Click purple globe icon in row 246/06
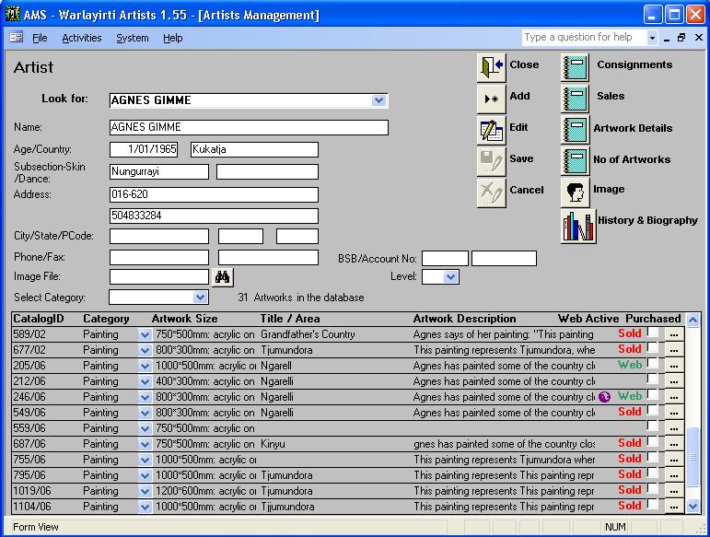 pyautogui.click(x=604, y=397)
